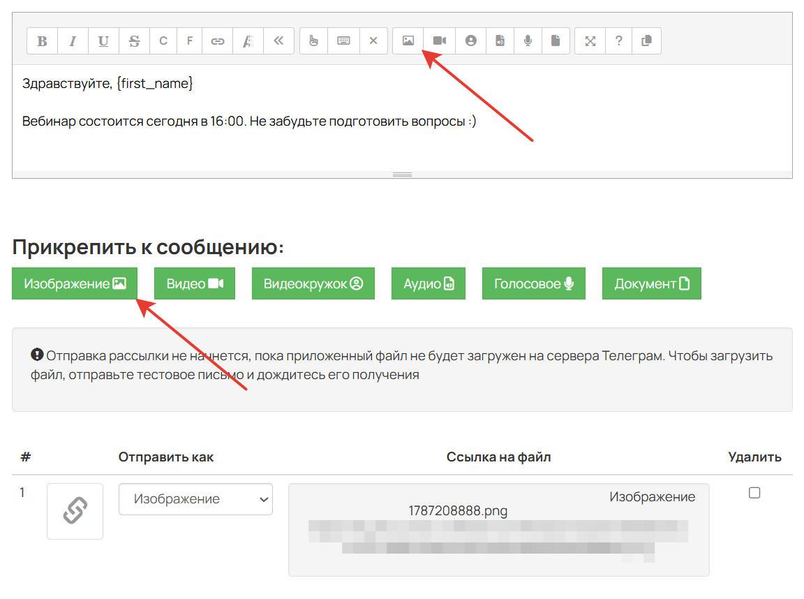The height and width of the screenshot is (599, 804).
Task: Click into the message text editor area
Action: (403, 118)
